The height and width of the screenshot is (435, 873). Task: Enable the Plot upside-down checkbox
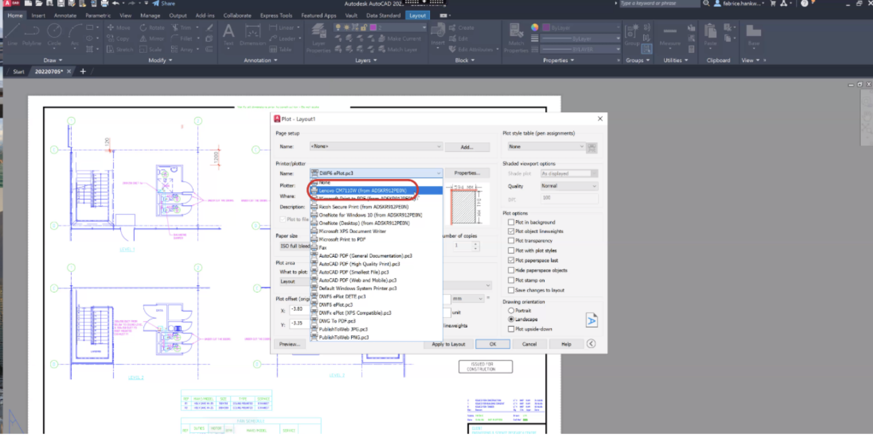tap(511, 329)
